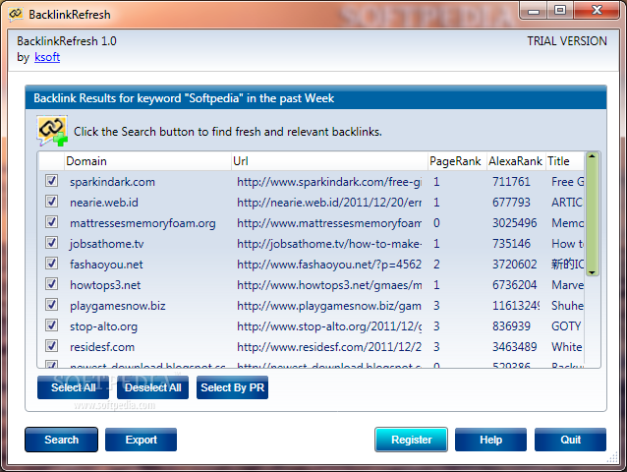Click the scrollbar down arrow
This screenshot has height=472, width=627.
tap(593, 272)
